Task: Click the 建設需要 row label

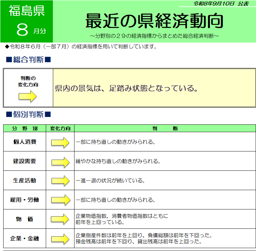Action: 25,161
